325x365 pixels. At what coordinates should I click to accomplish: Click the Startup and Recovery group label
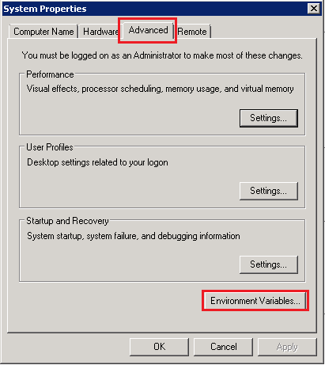tap(67, 221)
